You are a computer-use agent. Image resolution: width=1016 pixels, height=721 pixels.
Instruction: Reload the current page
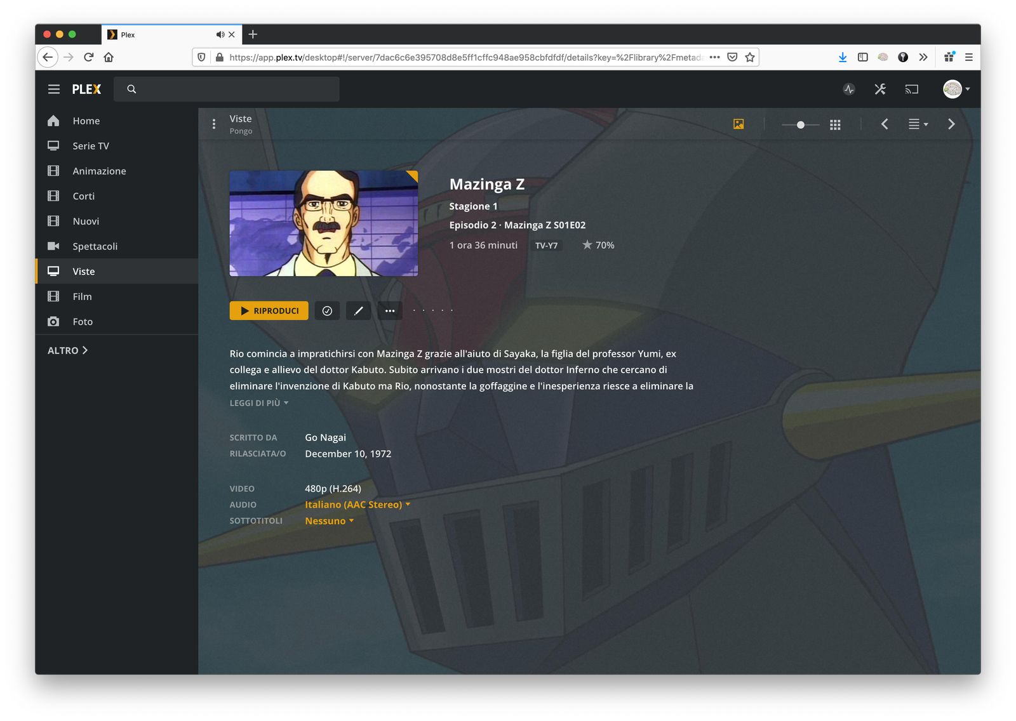point(89,57)
